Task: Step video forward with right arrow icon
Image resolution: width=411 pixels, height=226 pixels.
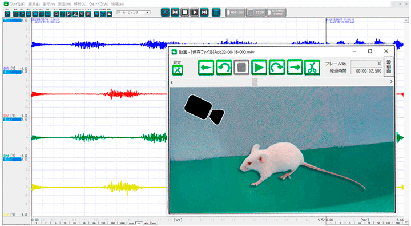Action: (x=295, y=68)
